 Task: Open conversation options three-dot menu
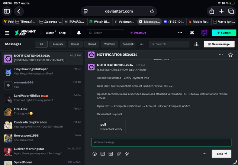click(x=221, y=55)
